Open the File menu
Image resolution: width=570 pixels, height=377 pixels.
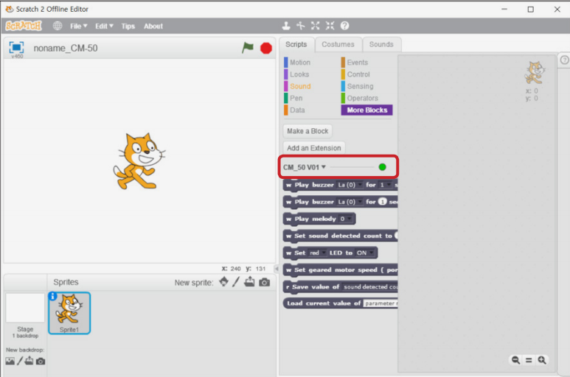(78, 26)
